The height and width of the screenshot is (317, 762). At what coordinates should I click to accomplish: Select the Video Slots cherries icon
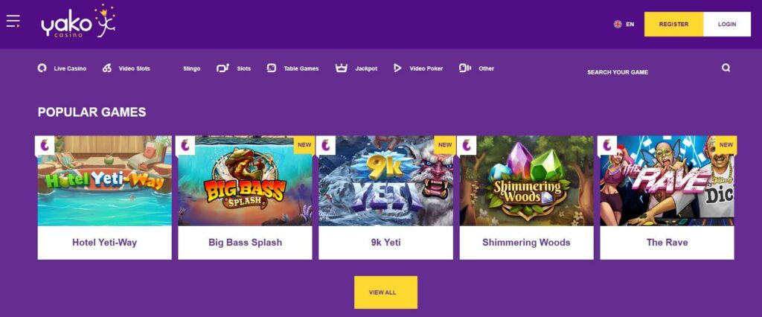(x=107, y=68)
